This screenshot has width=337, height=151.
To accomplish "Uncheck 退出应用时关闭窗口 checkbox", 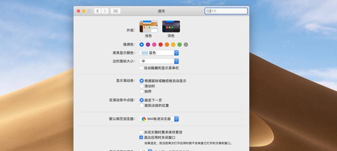I will tap(141, 137).
